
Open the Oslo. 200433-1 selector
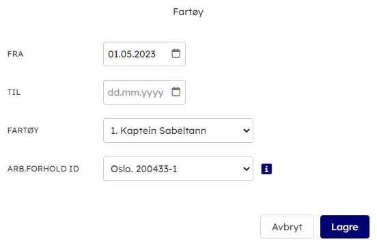[178, 169]
